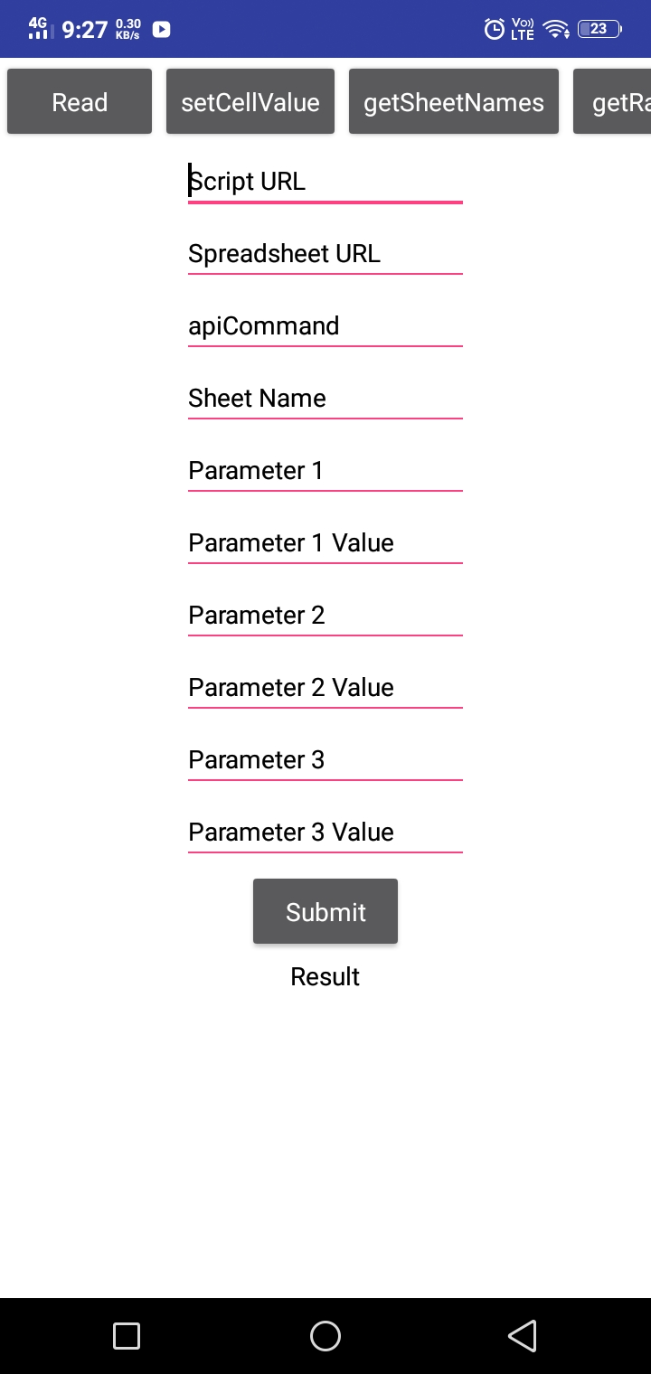Tap the Spreadsheet URL input field
The height and width of the screenshot is (1374, 651).
pos(325,254)
